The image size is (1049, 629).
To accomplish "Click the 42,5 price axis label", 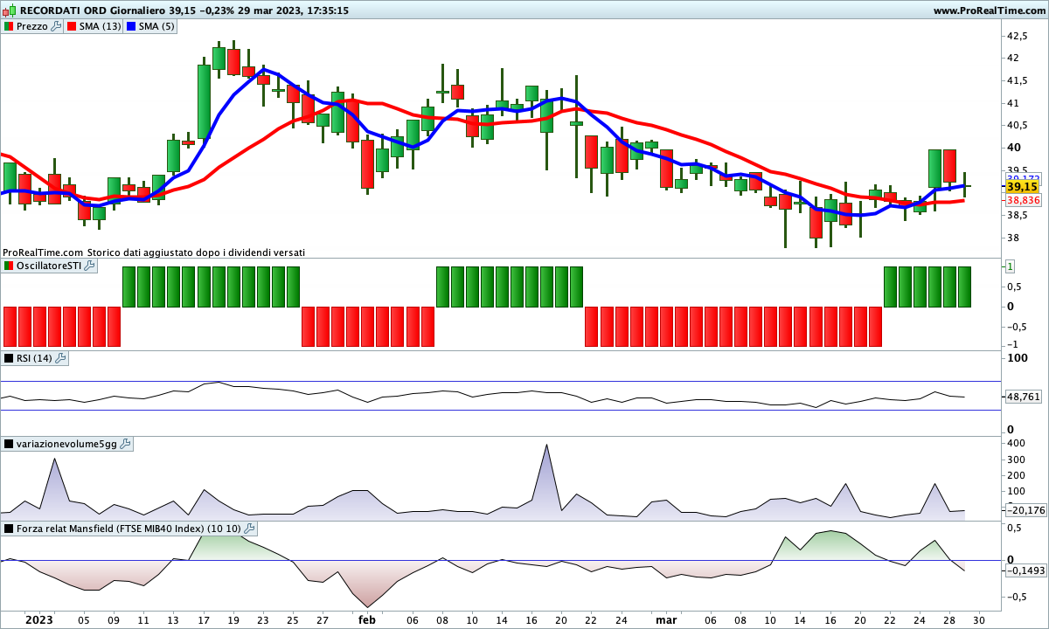I will 1017,36.
